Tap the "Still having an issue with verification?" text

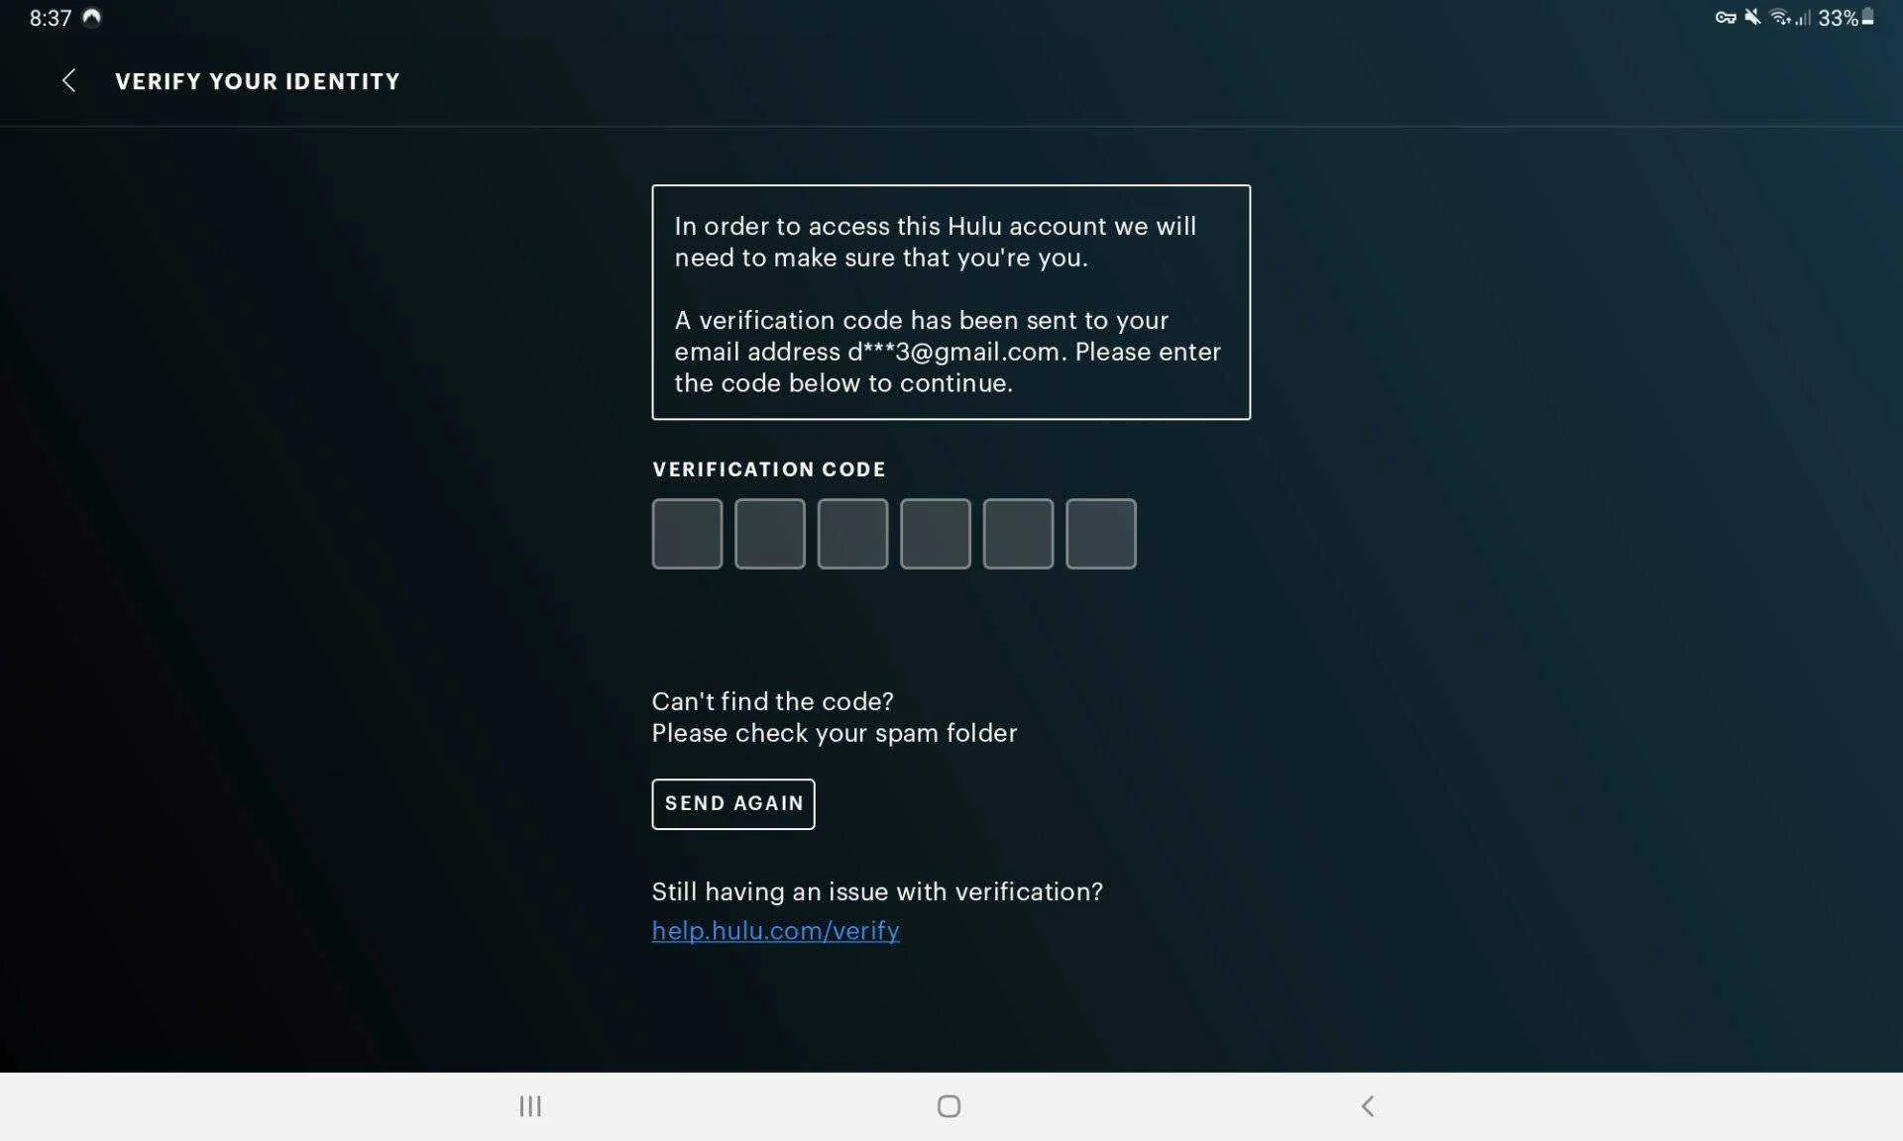tap(877, 891)
